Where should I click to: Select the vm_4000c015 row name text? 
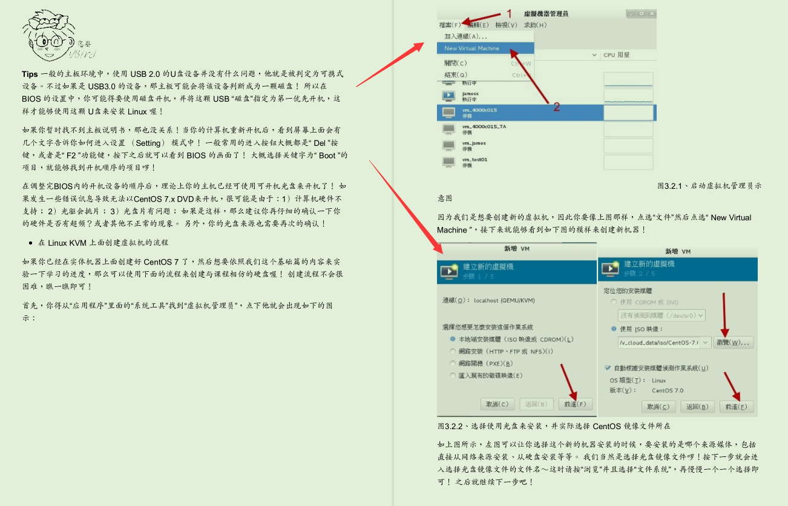click(479, 110)
